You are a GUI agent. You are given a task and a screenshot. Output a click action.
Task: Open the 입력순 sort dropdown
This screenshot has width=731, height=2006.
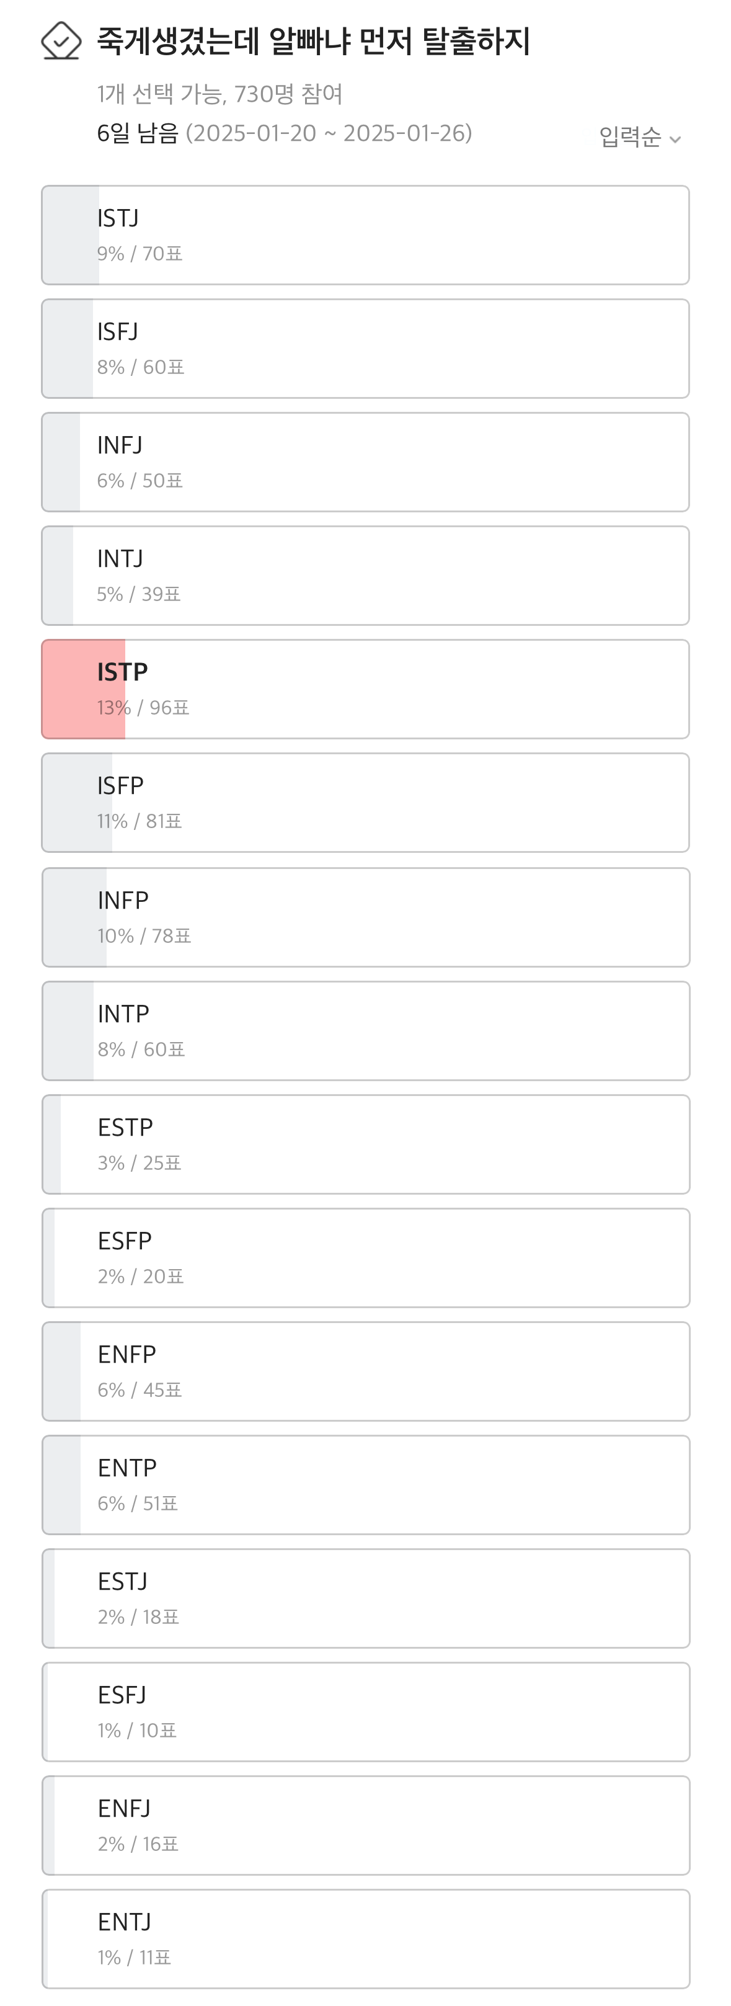click(x=631, y=137)
